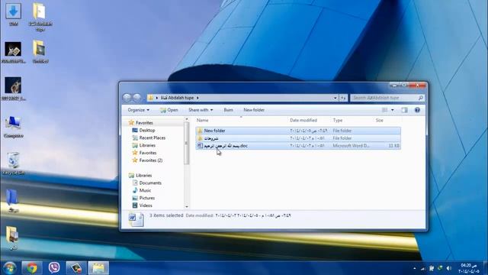Open the Windows Start orb
488x275 pixels.
(10, 268)
